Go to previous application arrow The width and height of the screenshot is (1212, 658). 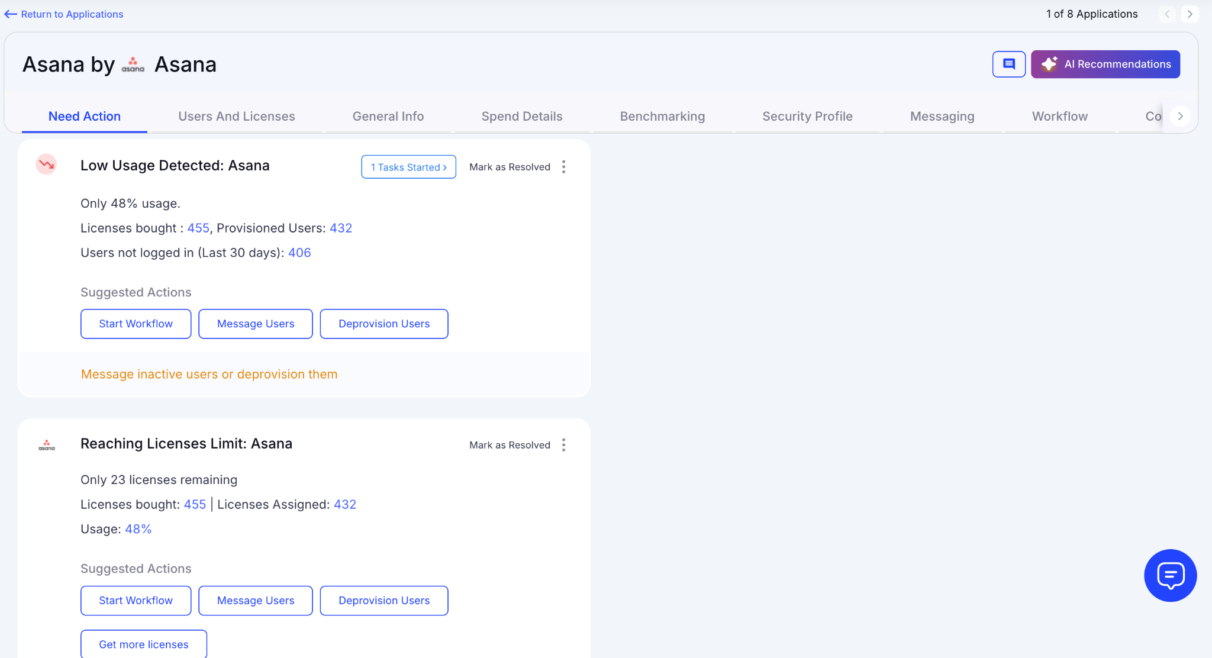point(1166,14)
